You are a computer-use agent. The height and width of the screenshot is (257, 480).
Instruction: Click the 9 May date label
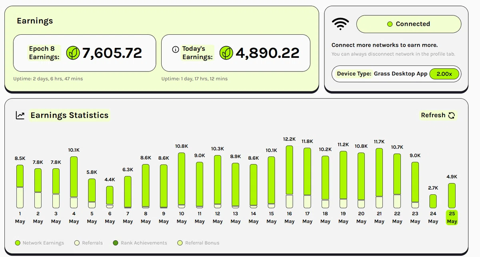(164, 217)
